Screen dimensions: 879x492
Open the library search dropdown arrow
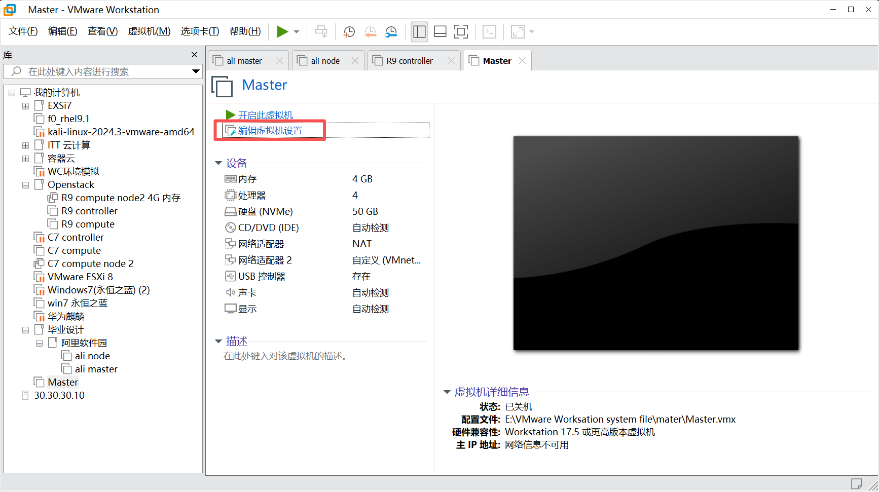[x=196, y=71]
